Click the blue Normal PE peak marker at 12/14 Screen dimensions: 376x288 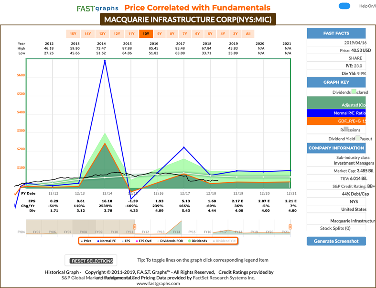coord(105,61)
